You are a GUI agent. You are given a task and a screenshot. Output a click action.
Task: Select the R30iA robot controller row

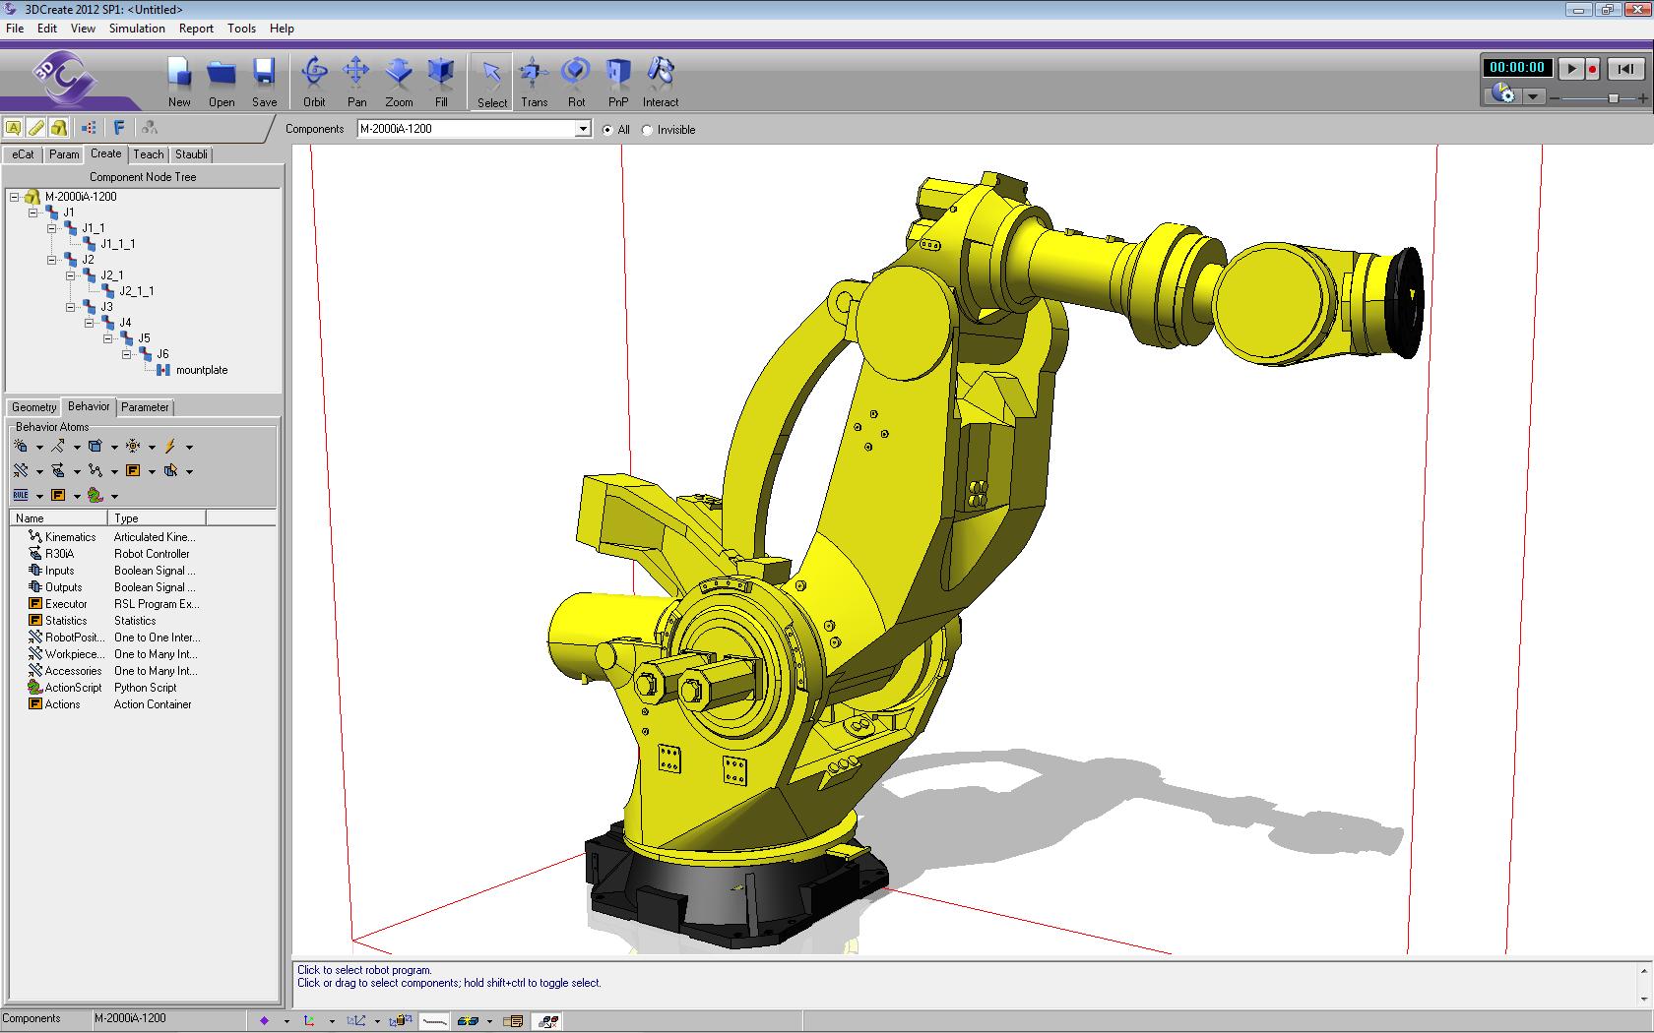(x=108, y=554)
